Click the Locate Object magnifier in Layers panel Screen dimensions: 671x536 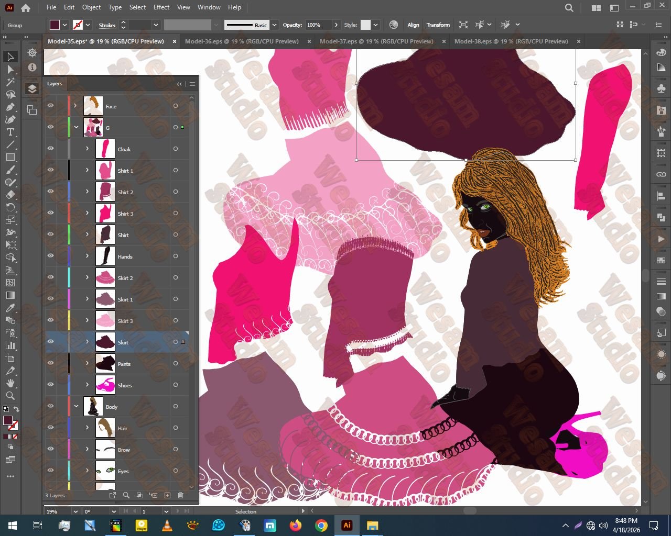[x=126, y=495]
